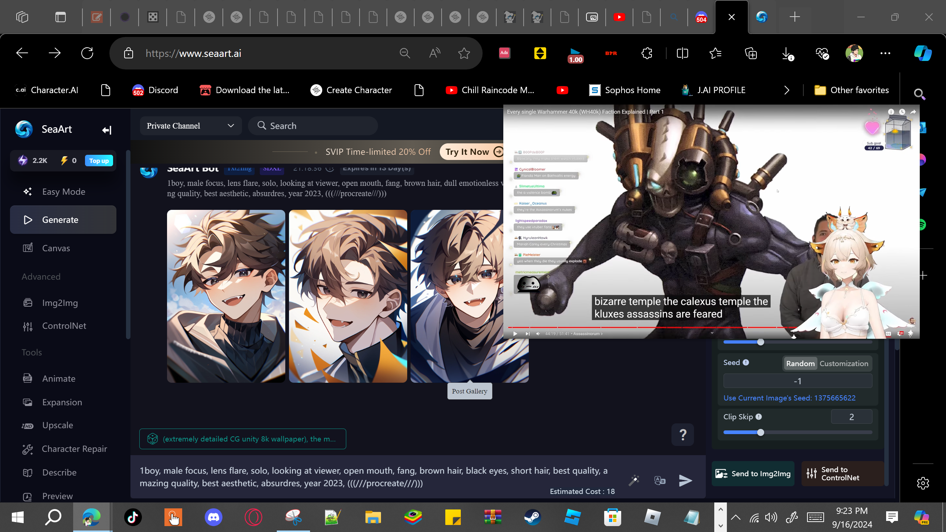Collapse the SeaArt sidebar
Image resolution: width=946 pixels, height=532 pixels.
[x=107, y=130]
